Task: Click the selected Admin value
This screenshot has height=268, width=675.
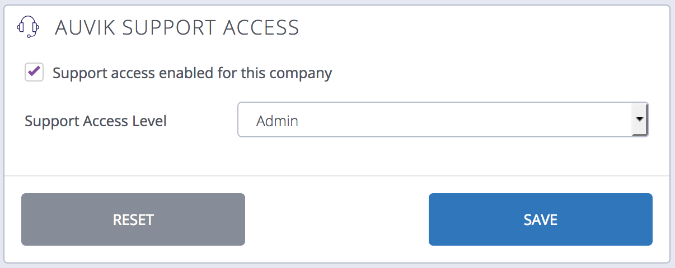Action: [x=277, y=121]
